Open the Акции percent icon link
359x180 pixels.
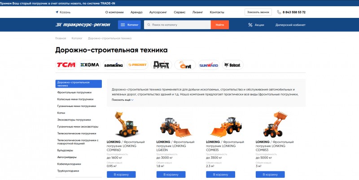click(x=250, y=25)
